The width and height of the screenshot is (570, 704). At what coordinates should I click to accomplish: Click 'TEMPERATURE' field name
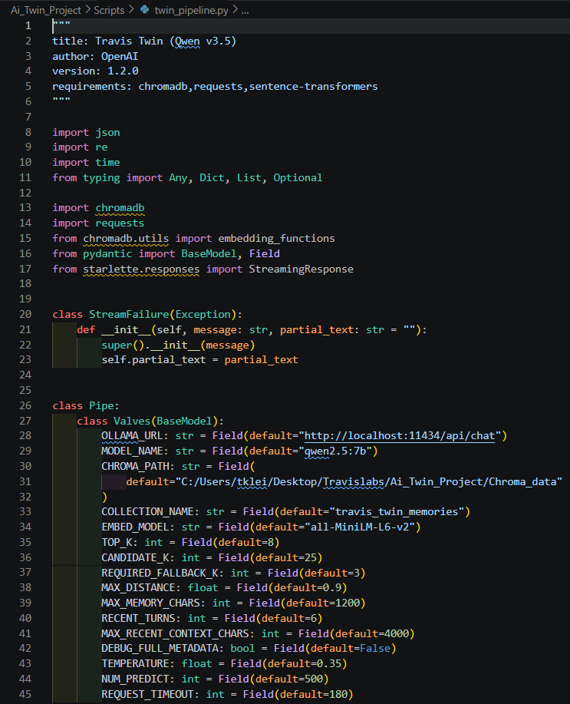tap(135, 663)
